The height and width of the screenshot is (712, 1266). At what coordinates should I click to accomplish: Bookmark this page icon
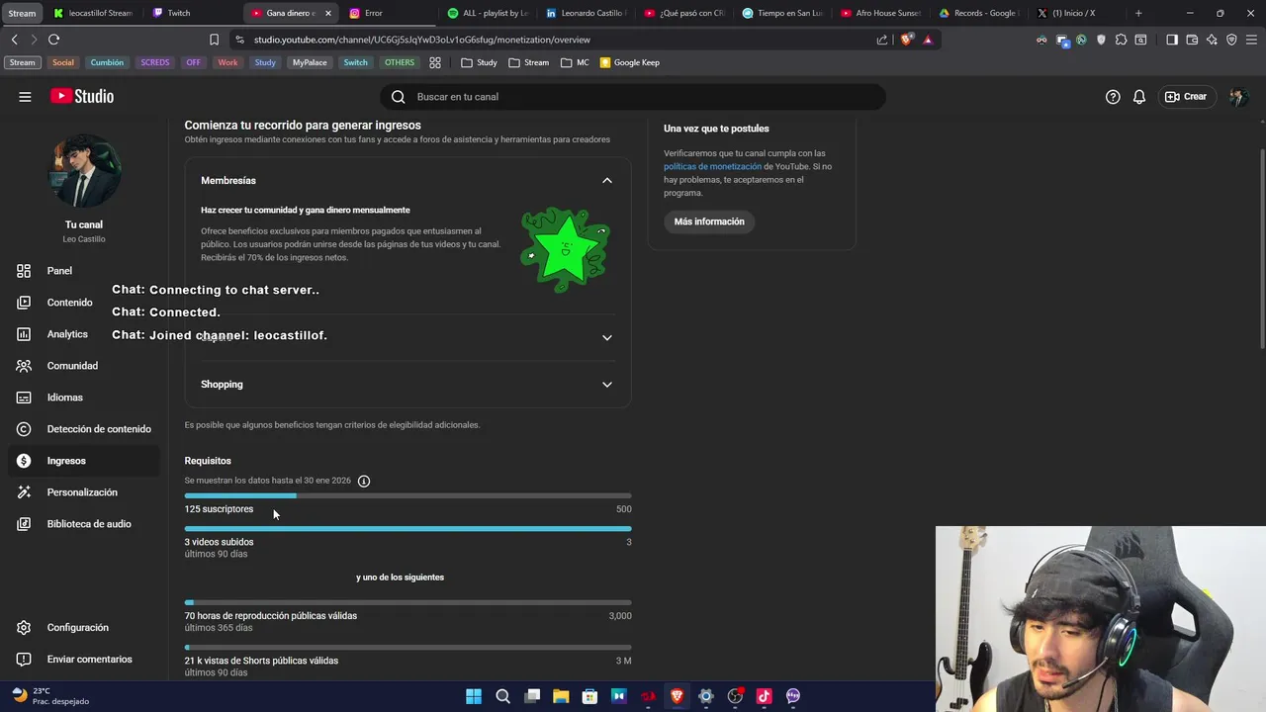214,40
